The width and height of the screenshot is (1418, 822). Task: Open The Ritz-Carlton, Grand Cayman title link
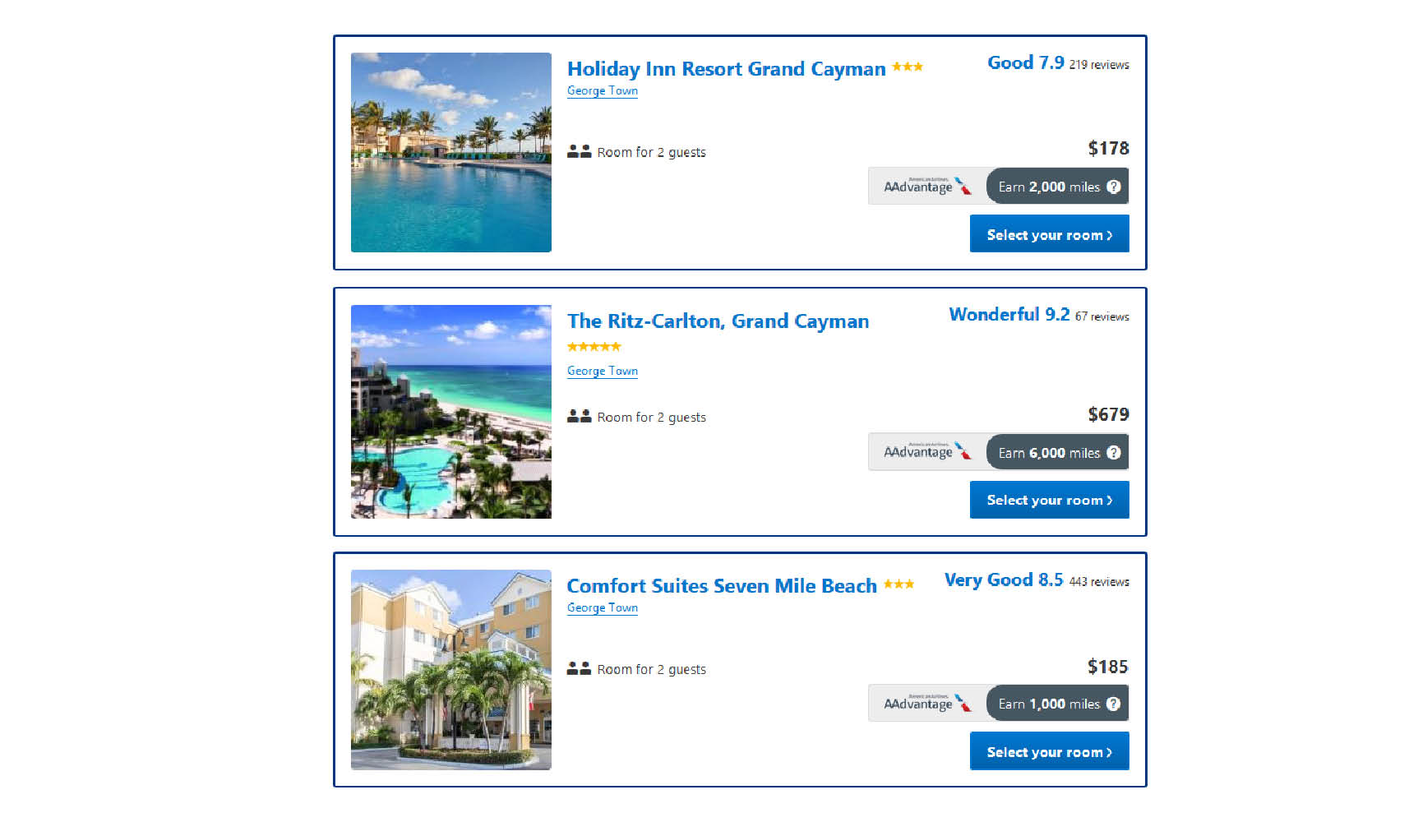(x=718, y=321)
